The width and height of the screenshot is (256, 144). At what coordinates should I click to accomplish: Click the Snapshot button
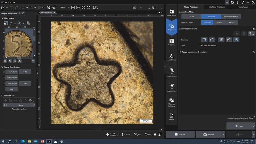pos(208,134)
